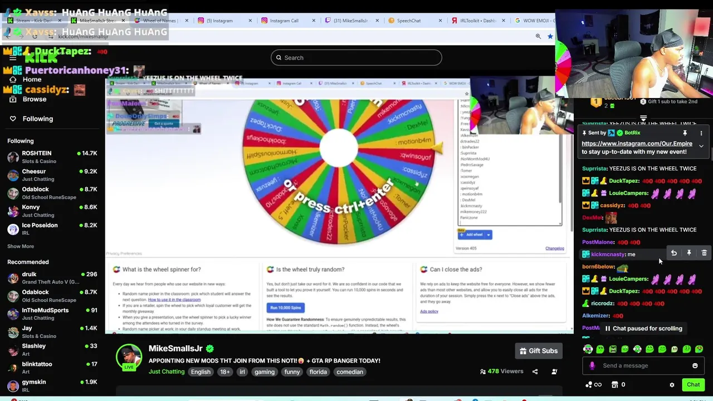Screen dimensions: 713x401
Task: Click the gift leaderboard rank 1 badge
Action: pos(596,101)
